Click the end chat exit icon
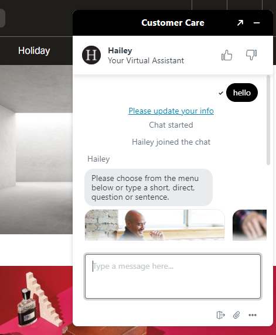This screenshot has height=335, width=276. pyautogui.click(x=221, y=315)
